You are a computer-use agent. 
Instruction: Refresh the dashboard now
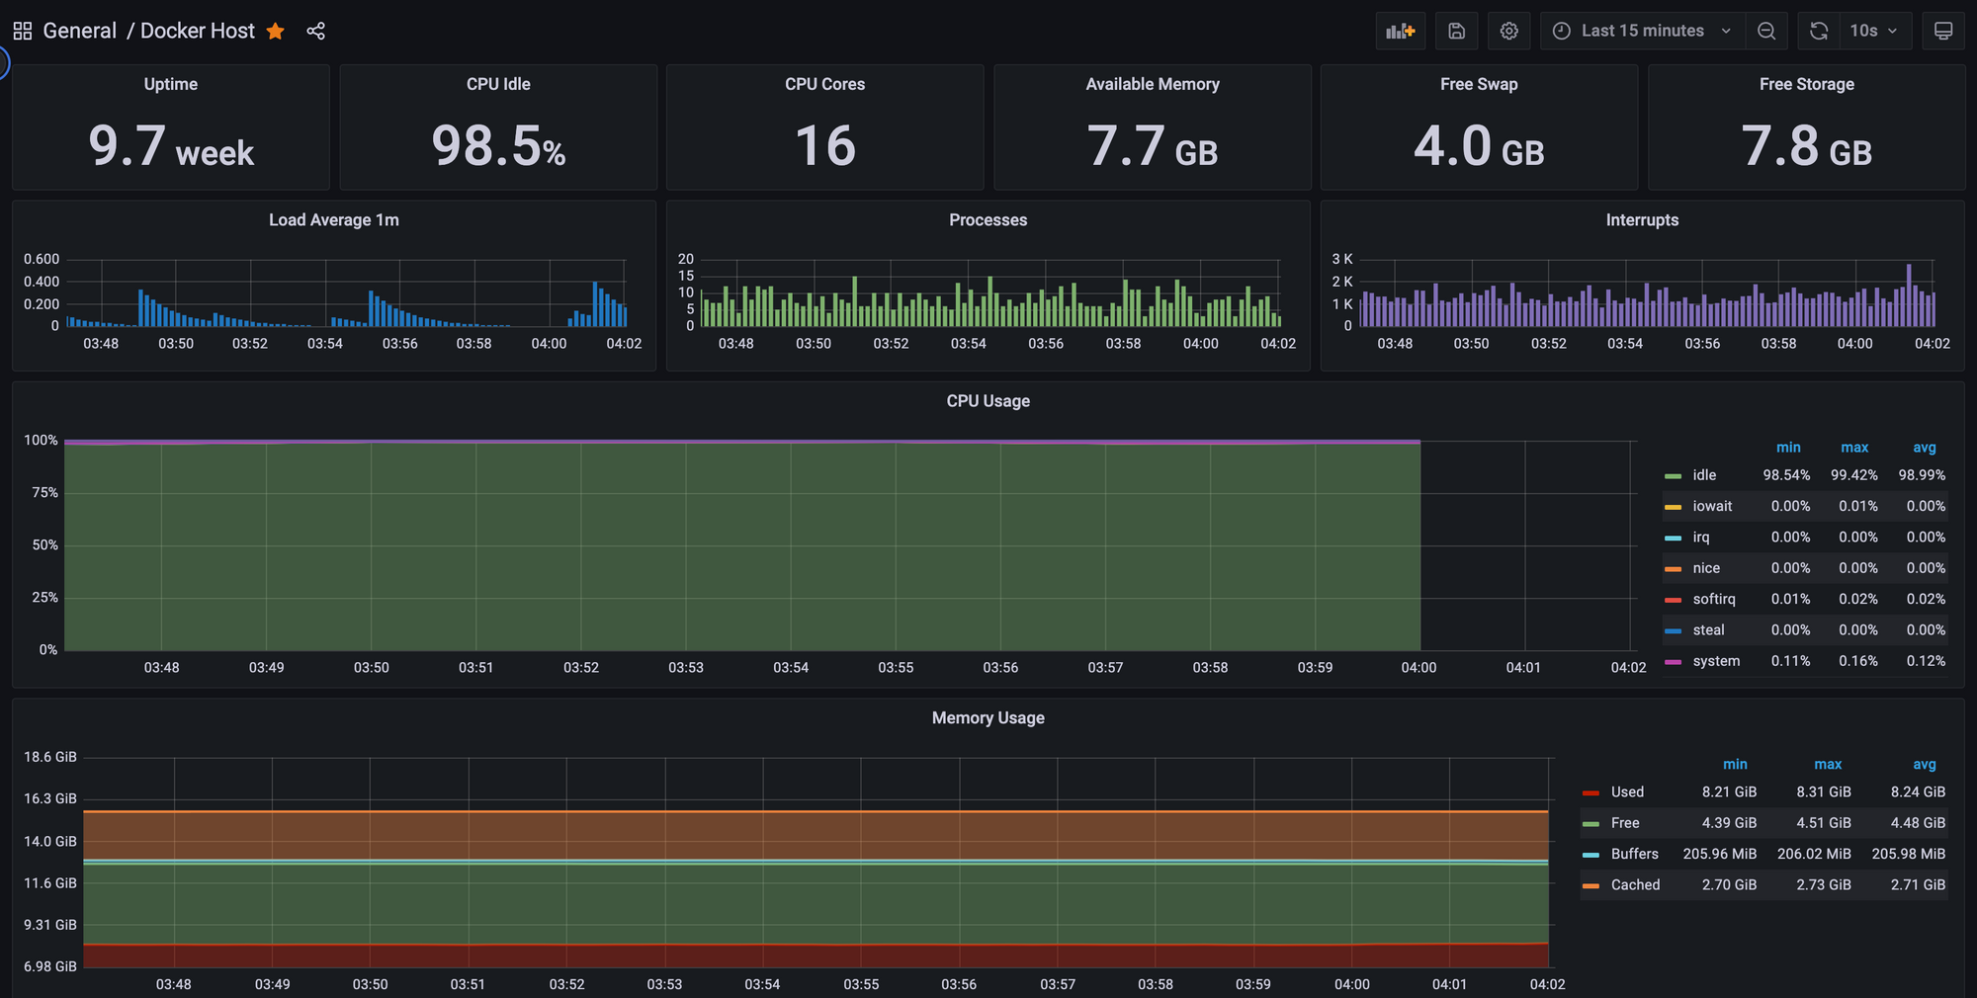click(1819, 31)
